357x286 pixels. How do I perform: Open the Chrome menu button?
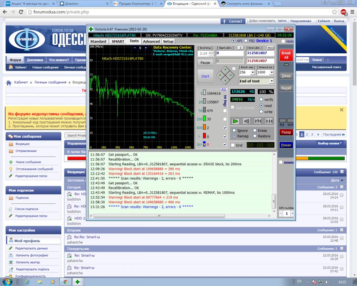(352, 12)
